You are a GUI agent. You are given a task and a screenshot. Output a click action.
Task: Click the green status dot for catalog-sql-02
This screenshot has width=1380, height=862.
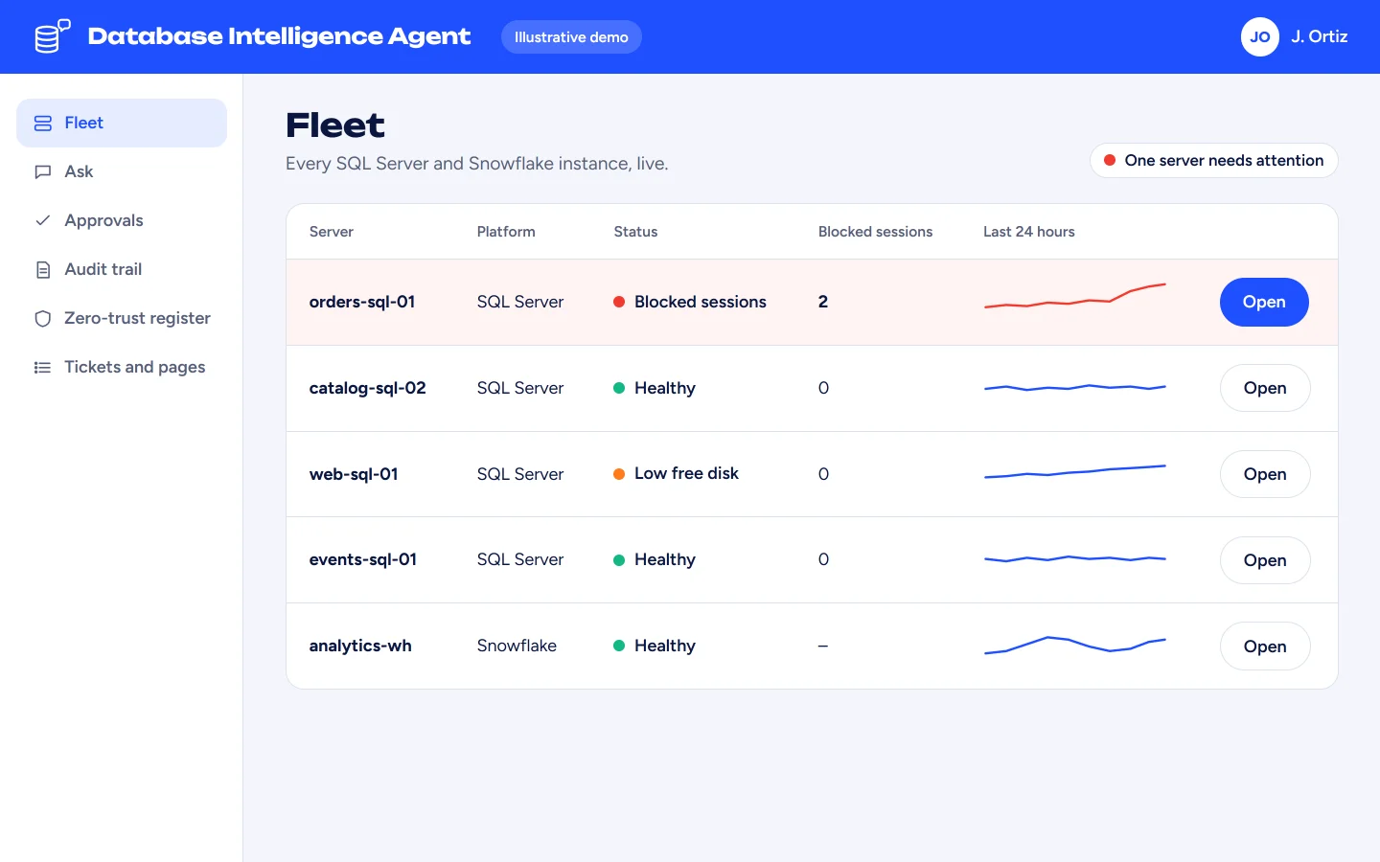pyautogui.click(x=619, y=388)
